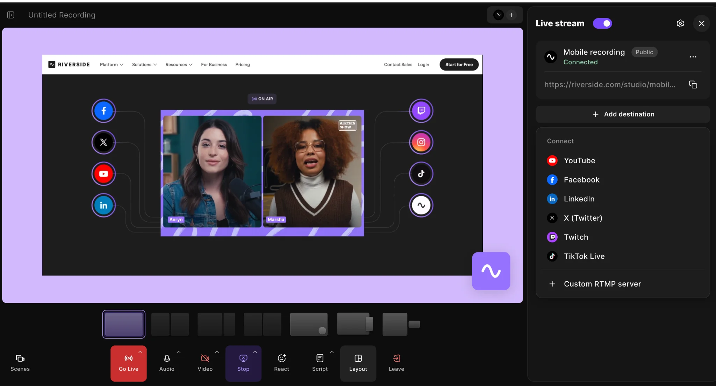
Task: Click the X circle icon in preview
Action: [x=103, y=142]
